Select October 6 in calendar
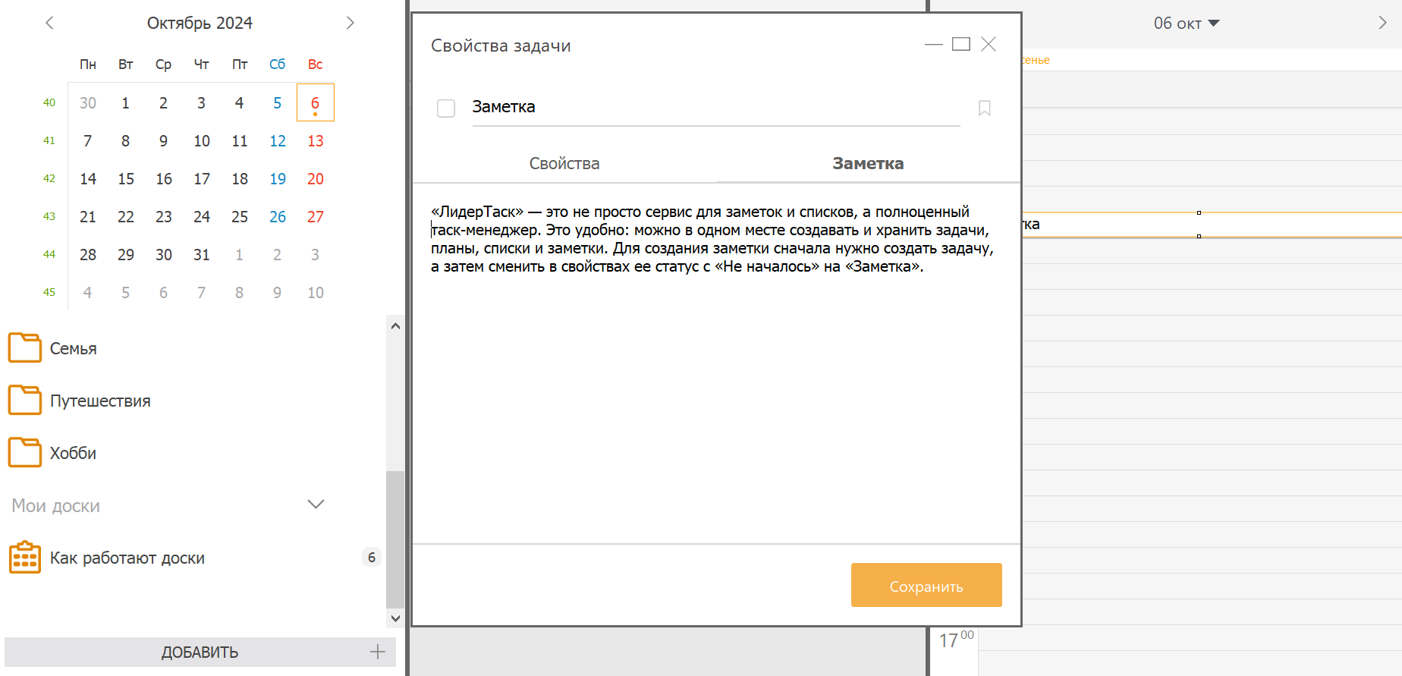The width and height of the screenshot is (1402, 676). click(x=315, y=102)
